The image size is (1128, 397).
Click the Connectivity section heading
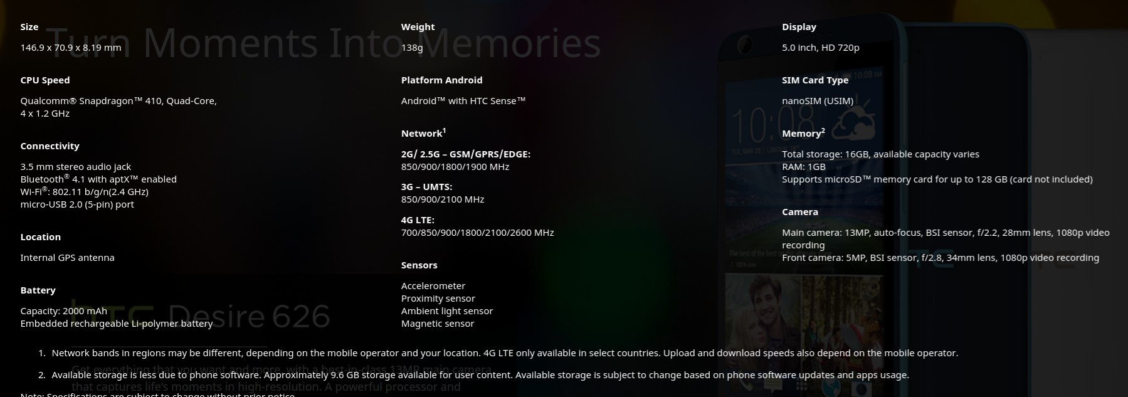50,146
